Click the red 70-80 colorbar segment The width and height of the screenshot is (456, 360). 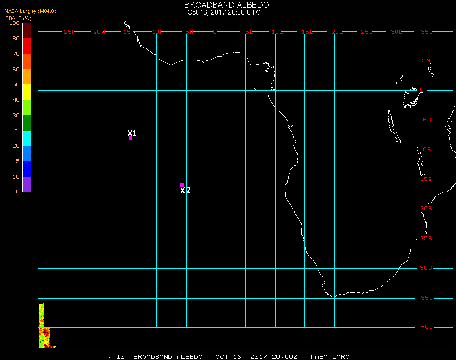[x=26, y=46]
